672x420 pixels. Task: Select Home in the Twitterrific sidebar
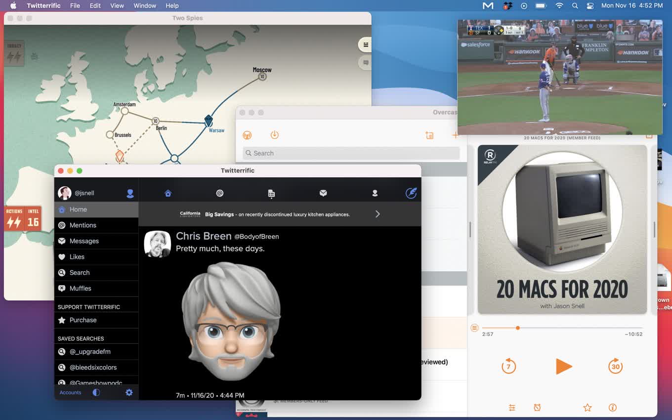pyautogui.click(x=96, y=210)
